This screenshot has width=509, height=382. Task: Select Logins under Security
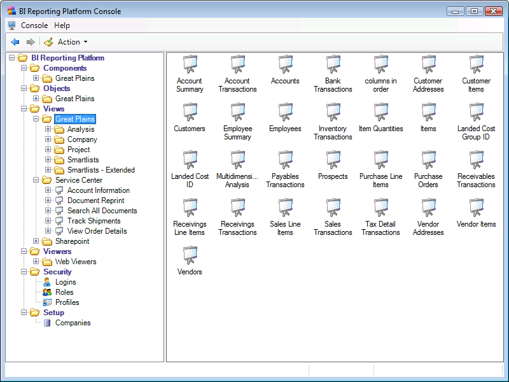pyautogui.click(x=65, y=282)
